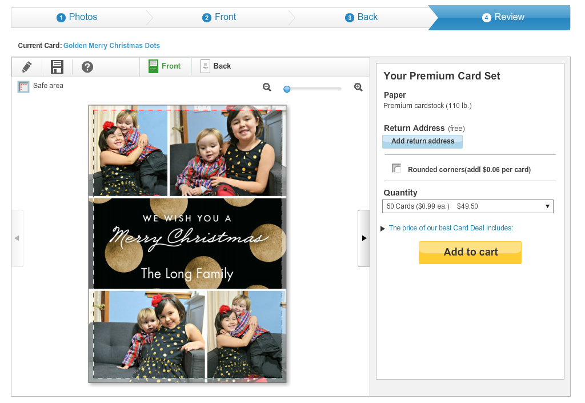The height and width of the screenshot is (403, 585).
Task: Click the previous side arrow on the left
Action: [17, 238]
